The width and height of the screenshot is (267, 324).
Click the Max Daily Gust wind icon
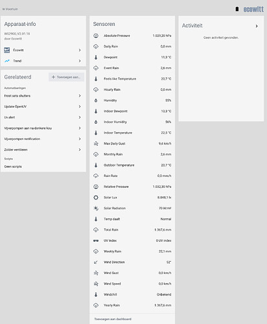pyautogui.click(x=96, y=143)
